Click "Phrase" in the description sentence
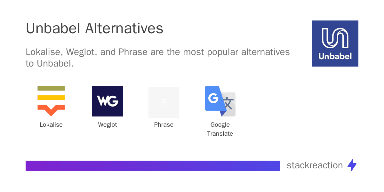The image size is (384, 192). click(133, 52)
